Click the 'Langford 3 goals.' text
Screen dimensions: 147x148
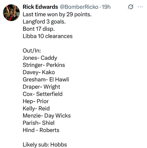pyautogui.click(x=44, y=22)
